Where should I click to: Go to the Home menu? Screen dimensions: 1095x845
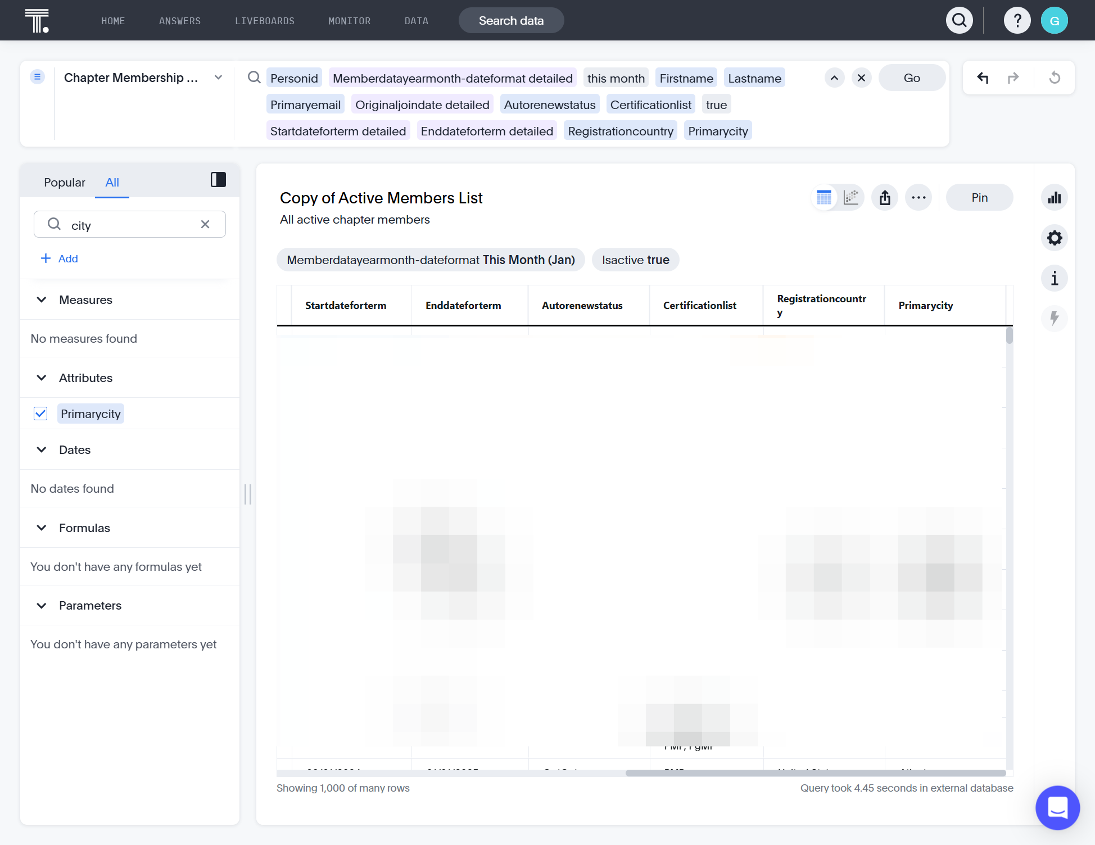pyautogui.click(x=113, y=21)
